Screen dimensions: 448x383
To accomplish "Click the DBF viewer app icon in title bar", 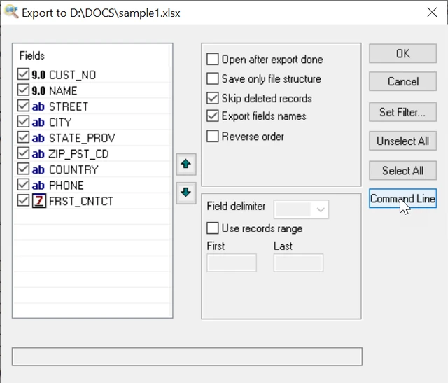I will [12, 13].
